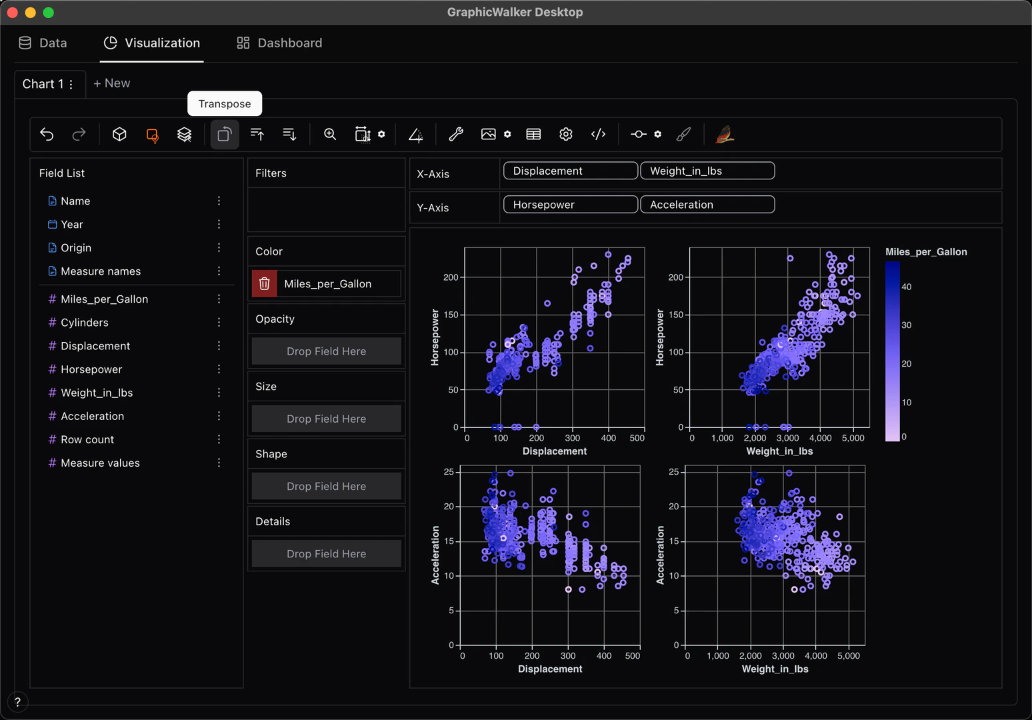Open the mark type selector

(x=152, y=134)
